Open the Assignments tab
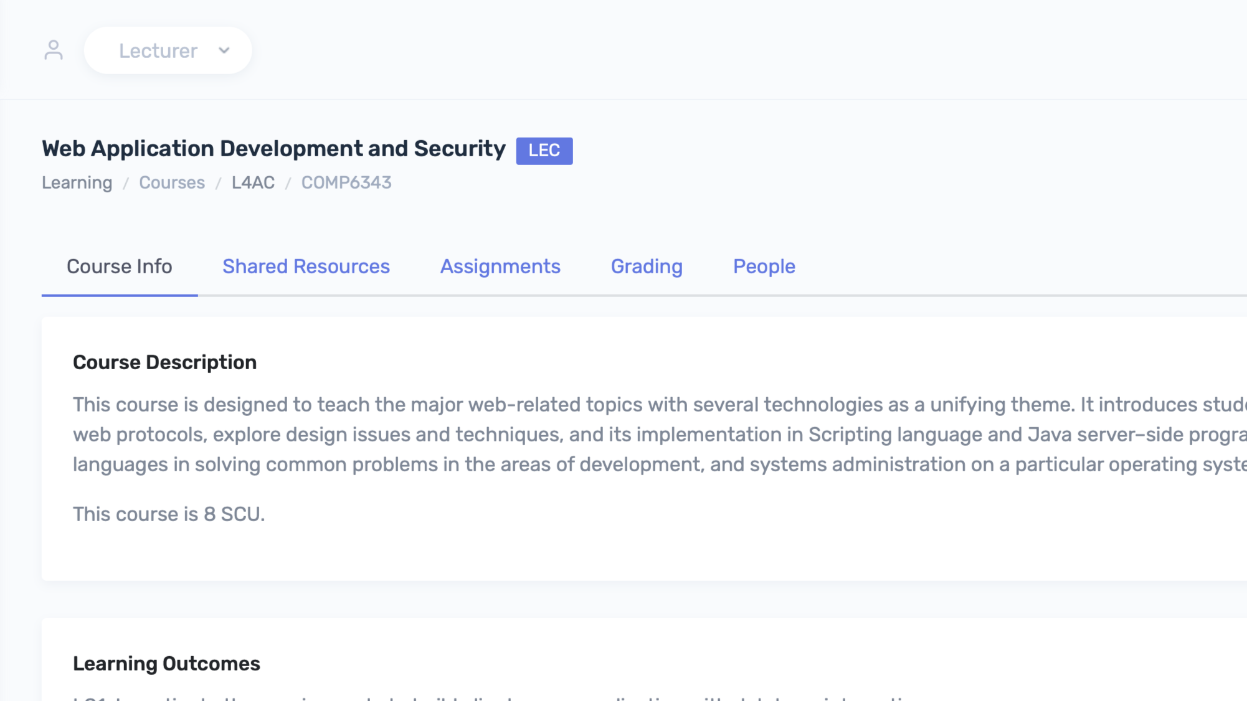Image resolution: width=1247 pixels, height=701 pixels. [500, 266]
